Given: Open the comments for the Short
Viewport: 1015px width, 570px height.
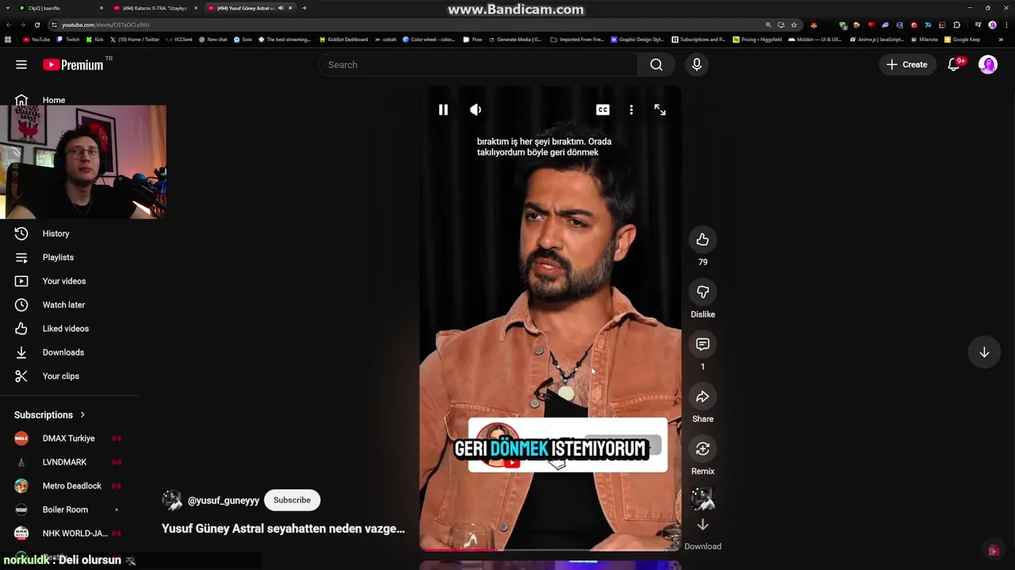Looking at the screenshot, I should click(703, 344).
